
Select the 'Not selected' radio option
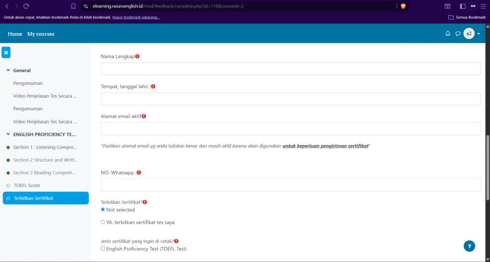[103, 210]
